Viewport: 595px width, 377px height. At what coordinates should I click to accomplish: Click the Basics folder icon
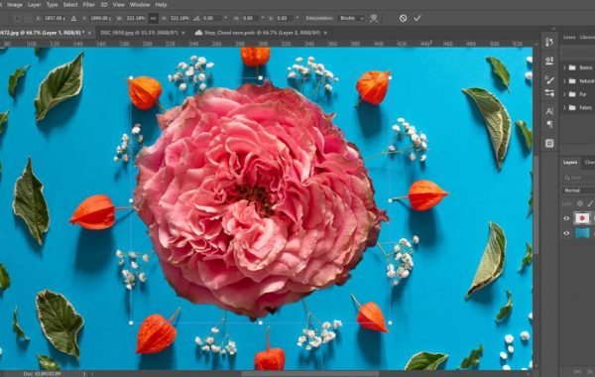click(572, 67)
